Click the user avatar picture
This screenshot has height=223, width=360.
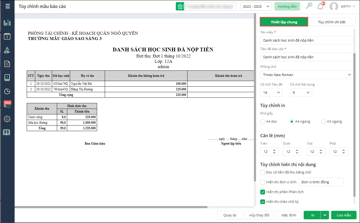point(334,6)
